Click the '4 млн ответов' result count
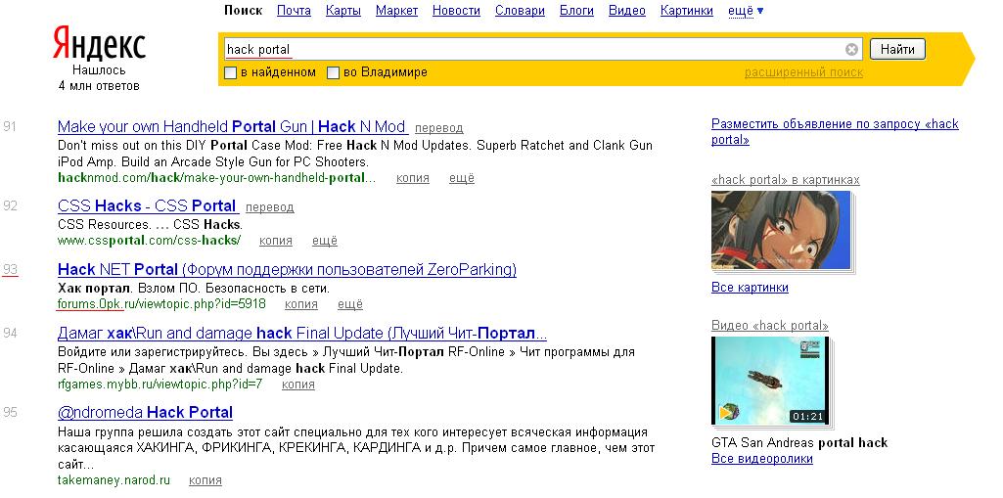Viewport: 1003px width, 498px height. tap(99, 86)
